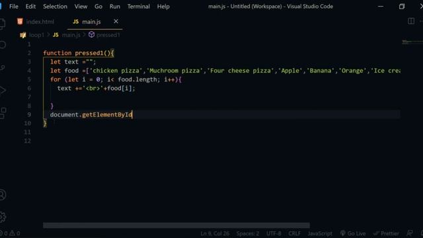Click JavaScript language mode

[320, 233]
